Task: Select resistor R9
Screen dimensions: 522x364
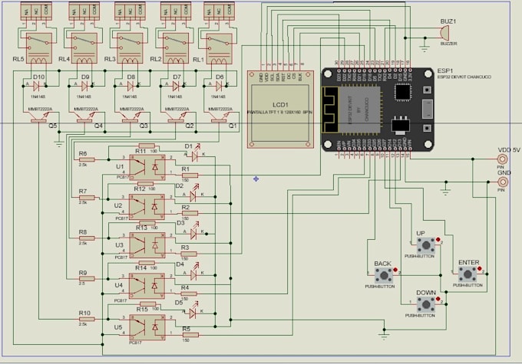Action: pyautogui.click(x=88, y=279)
